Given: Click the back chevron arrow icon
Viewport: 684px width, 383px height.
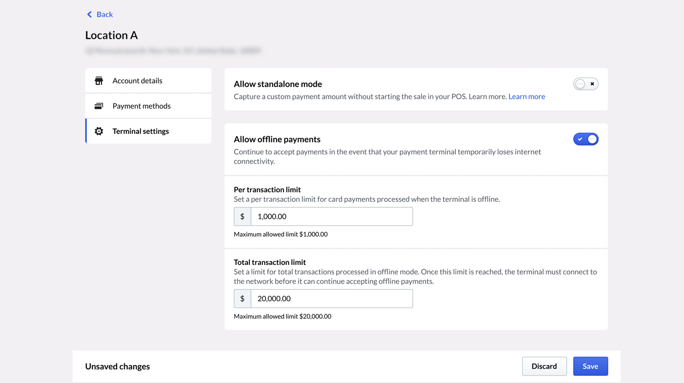Looking at the screenshot, I should click(x=90, y=14).
